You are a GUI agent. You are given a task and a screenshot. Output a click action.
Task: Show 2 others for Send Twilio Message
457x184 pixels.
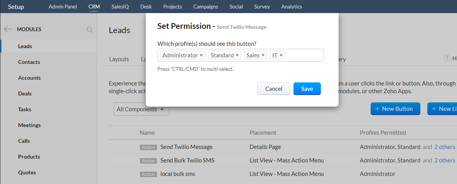445,147
